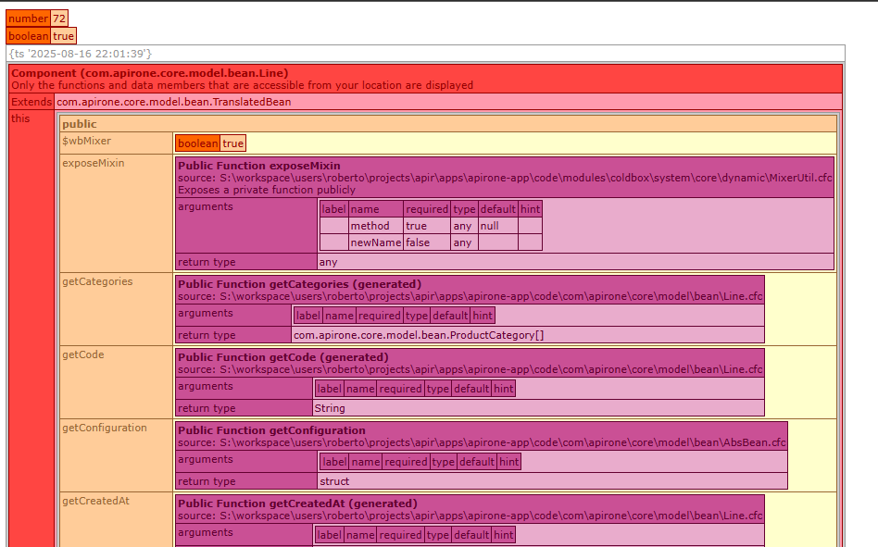Click the 'number' label at top
This screenshot has height=547, width=878.
pos(28,19)
